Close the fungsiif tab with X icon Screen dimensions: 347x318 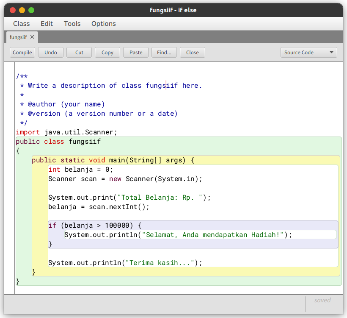32,37
